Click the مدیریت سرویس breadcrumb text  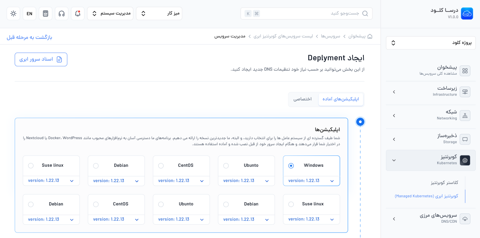pos(230,36)
